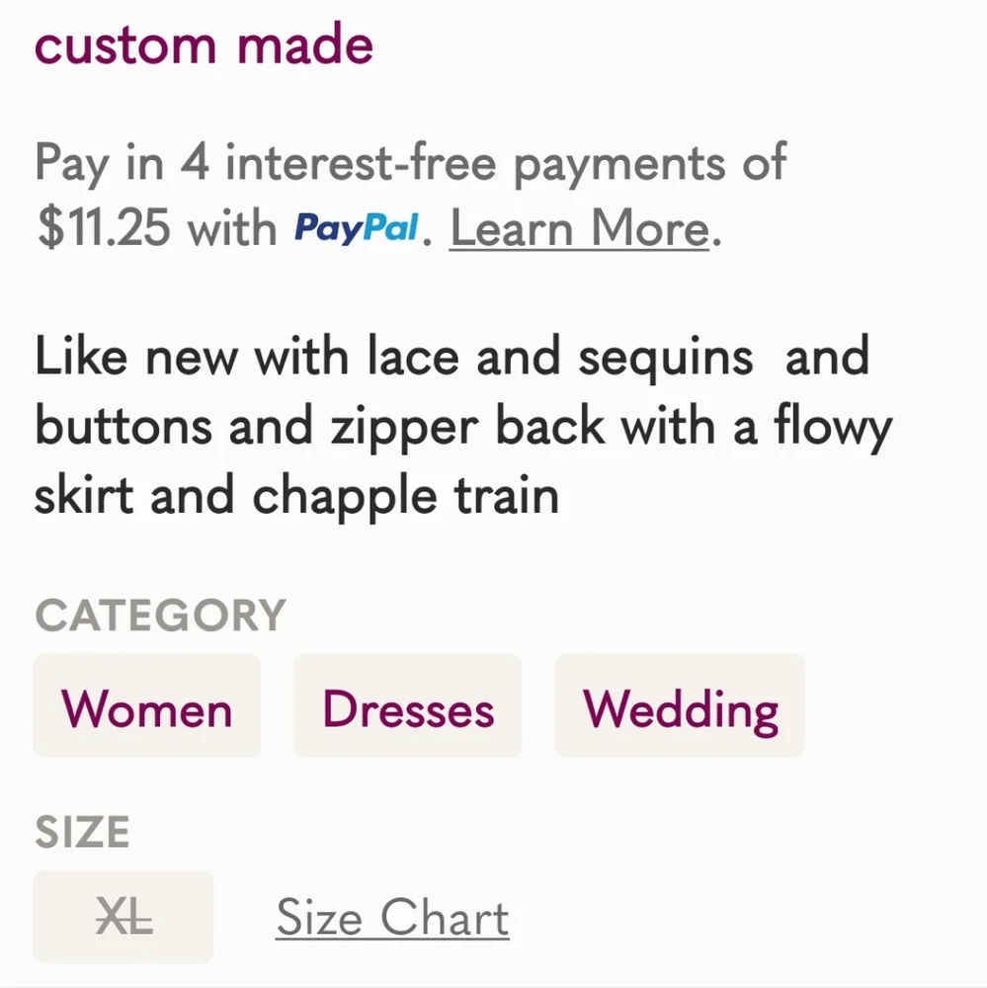Click the $11.25 payment amount

104,228
